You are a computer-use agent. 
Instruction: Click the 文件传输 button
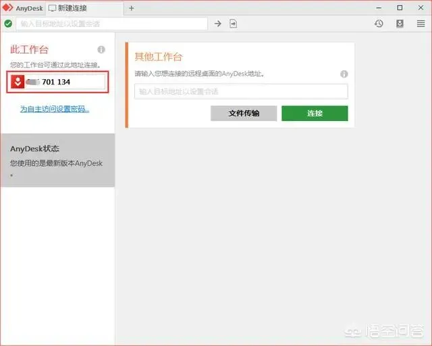coord(244,113)
